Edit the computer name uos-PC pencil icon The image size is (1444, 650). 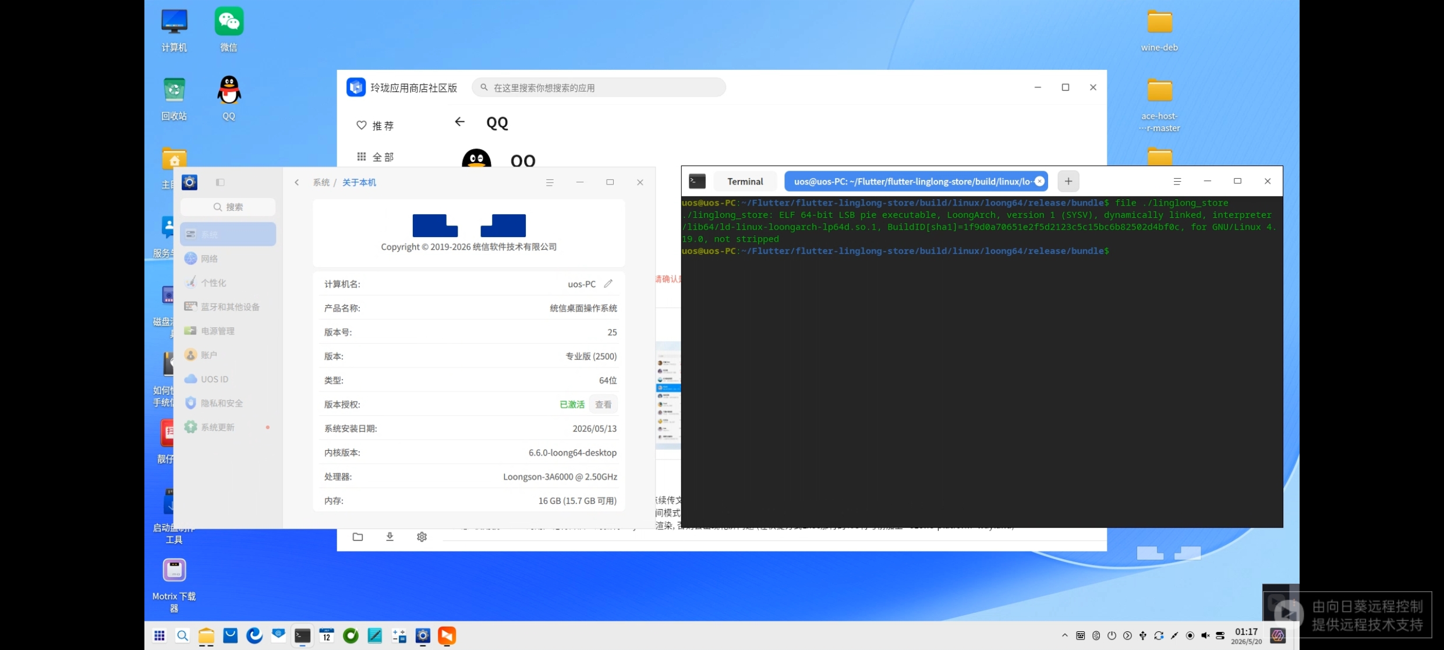(608, 284)
